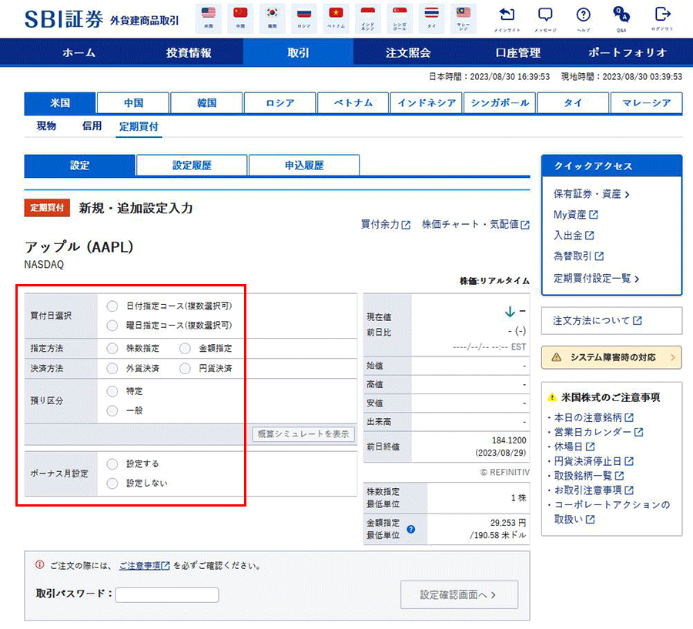Screen dimensions: 693x629
Task: Select 設定しない bonus radio
Action: [x=112, y=483]
